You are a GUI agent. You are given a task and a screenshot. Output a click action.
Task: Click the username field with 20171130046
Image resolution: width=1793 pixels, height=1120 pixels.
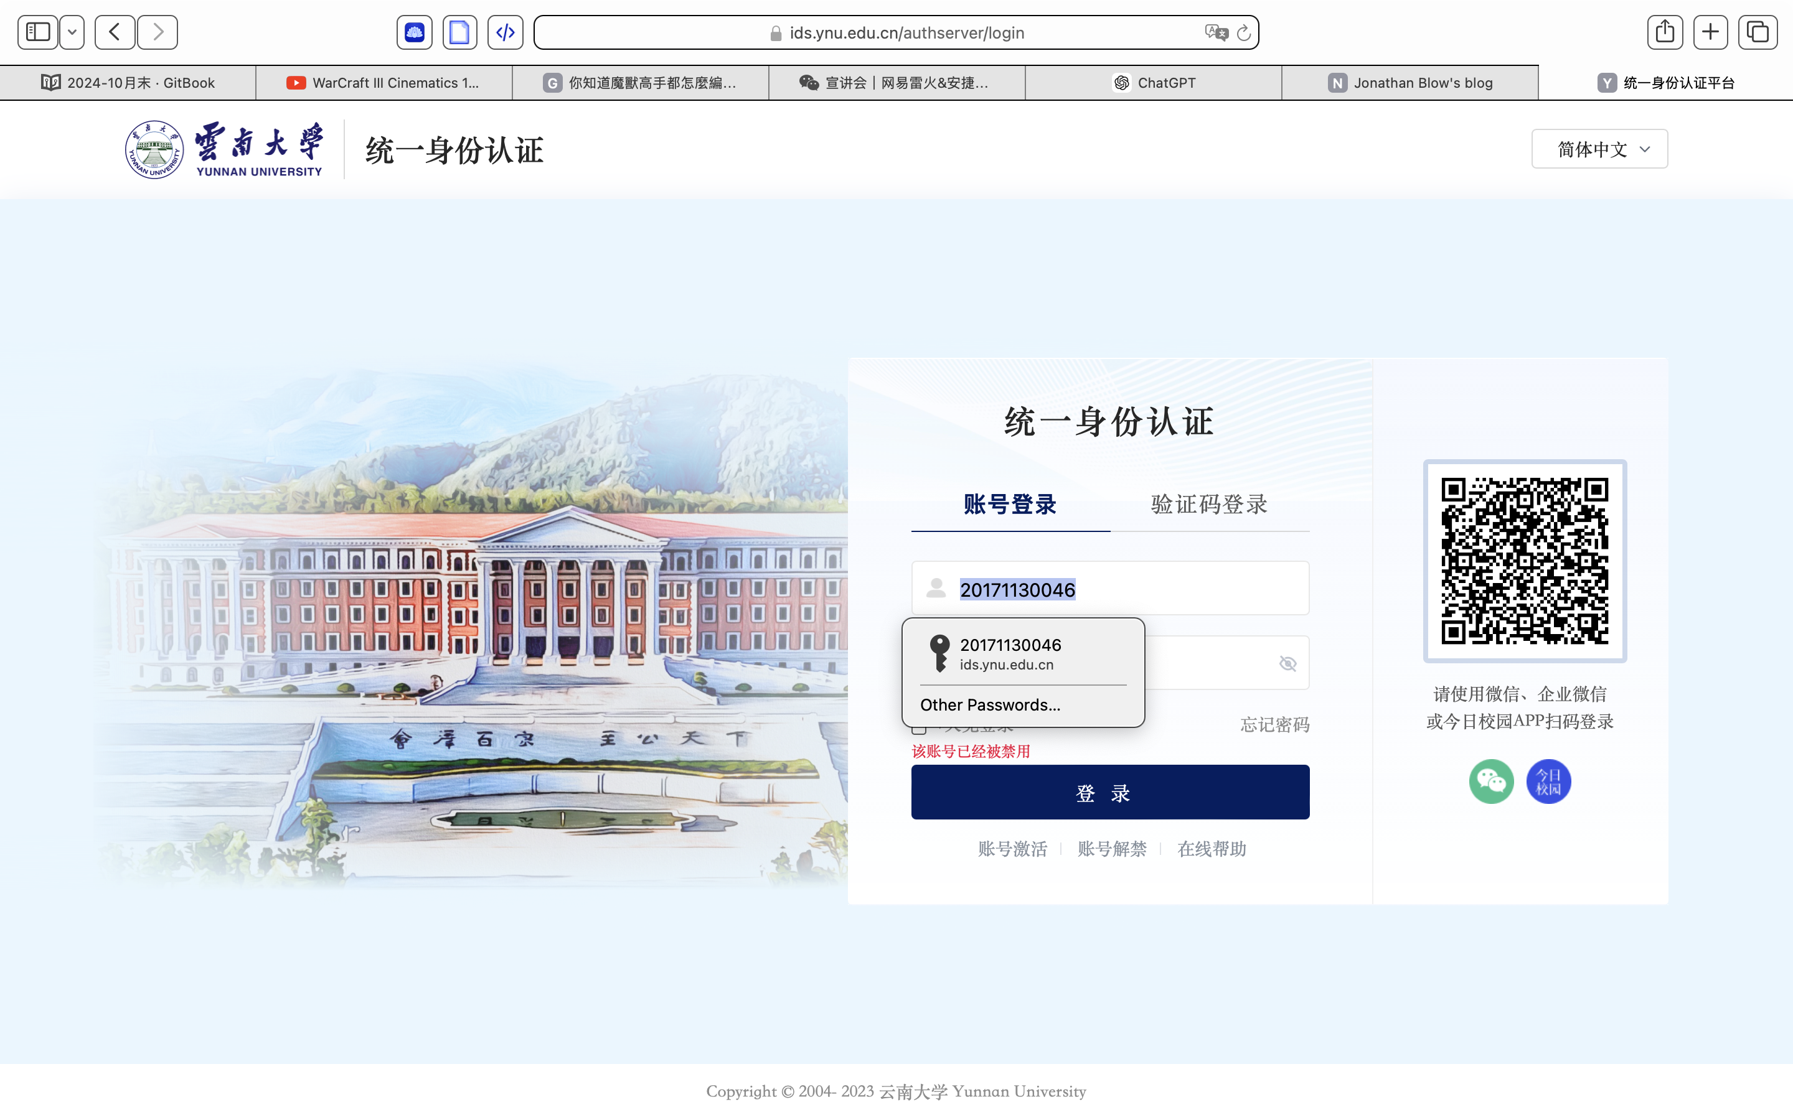[1110, 588]
